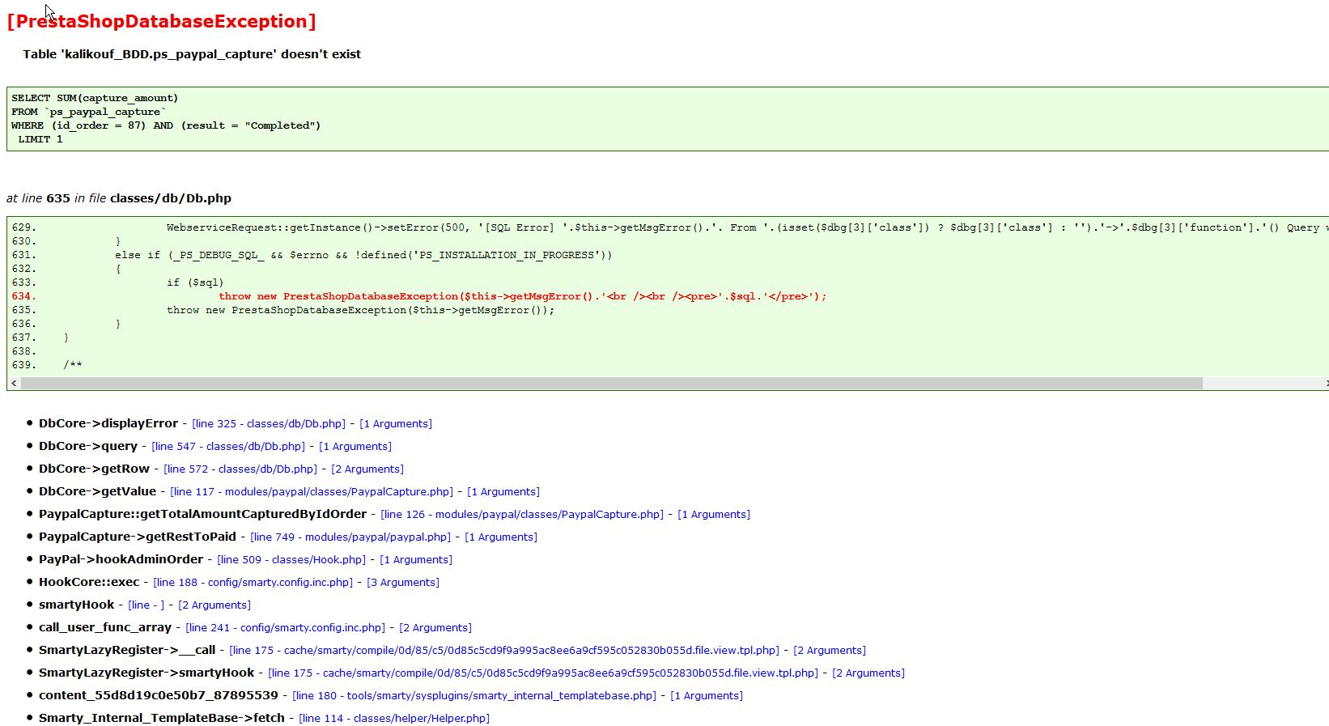Viewport: 1329px width, 726px height.
Task: Open line 188 smarty.config.inc.php link
Action: [253, 582]
